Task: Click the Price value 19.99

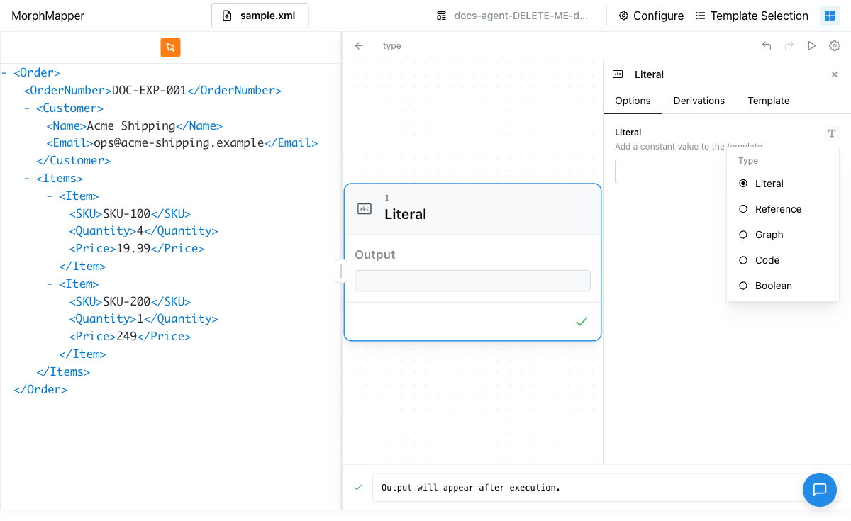Action: point(133,249)
